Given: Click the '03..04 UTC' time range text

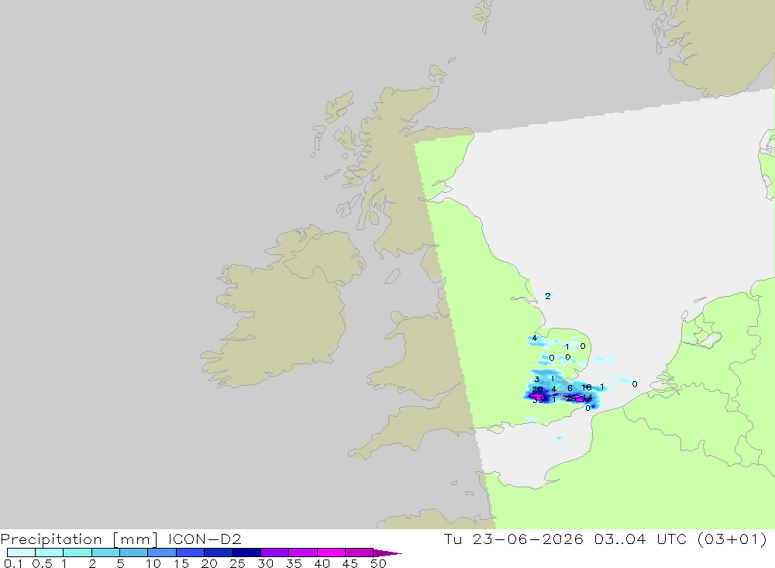Looking at the screenshot, I should click(641, 539).
